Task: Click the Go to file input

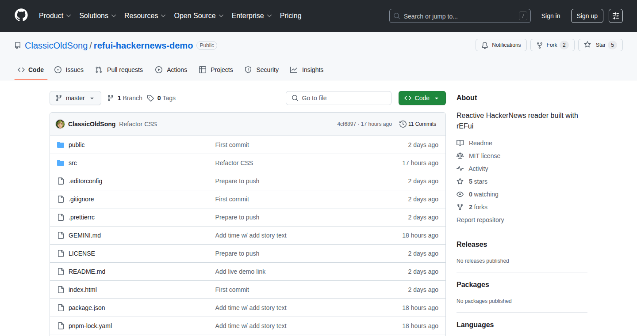Action: [338, 98]
